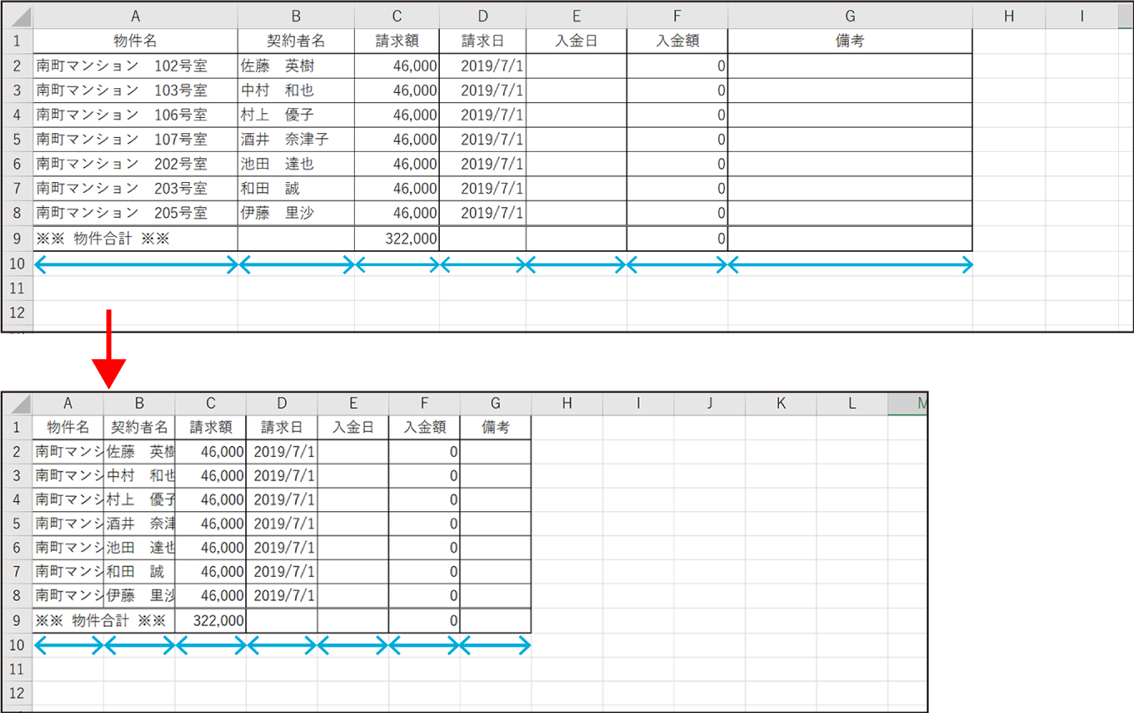Select column G header in upper sheet
This screenshot has height=713, width=1134.
pyautogui.click(x=850, y=16)
